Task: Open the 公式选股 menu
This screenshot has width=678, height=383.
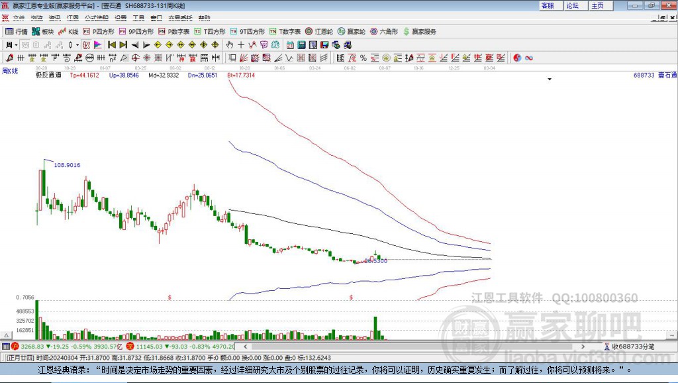Action: (x=97, y=18)
